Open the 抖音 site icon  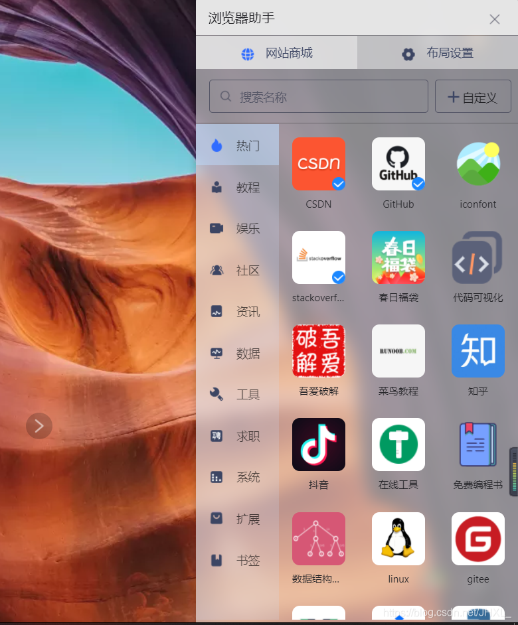pos(319,445)
